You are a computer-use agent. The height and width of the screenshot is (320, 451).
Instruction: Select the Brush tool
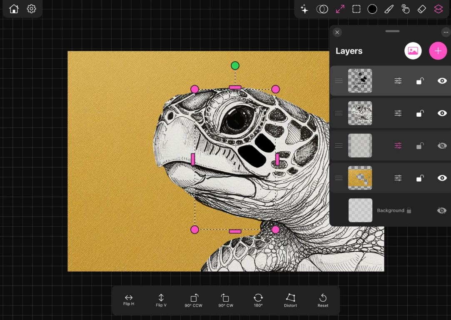(x=389, y=9)
